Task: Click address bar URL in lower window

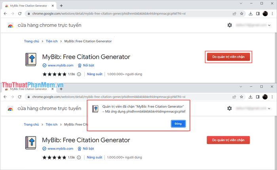Action: point(109,97)
